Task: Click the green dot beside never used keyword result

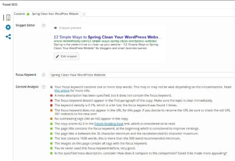Action: point(51,148)
